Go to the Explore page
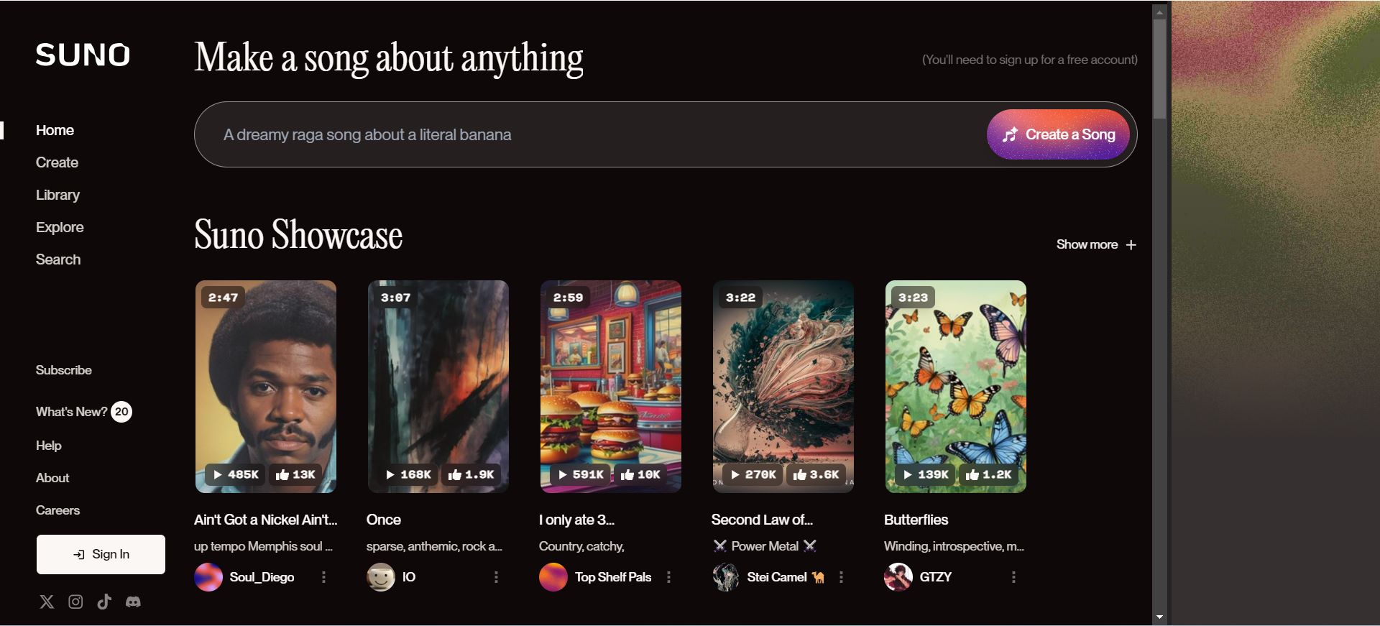 click(x=60, y=227)
